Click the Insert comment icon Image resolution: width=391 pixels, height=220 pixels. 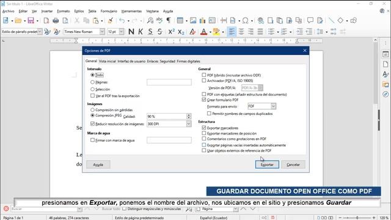coord(310,20)
